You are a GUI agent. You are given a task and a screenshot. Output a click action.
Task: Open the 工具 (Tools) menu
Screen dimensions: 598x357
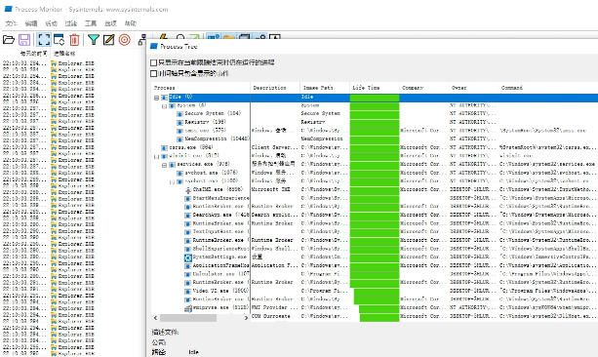click(x=91, y=23)
